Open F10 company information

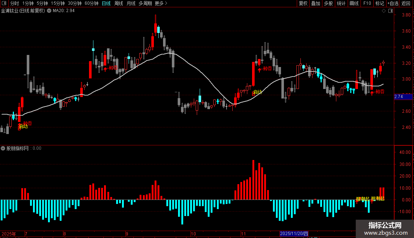367,3
